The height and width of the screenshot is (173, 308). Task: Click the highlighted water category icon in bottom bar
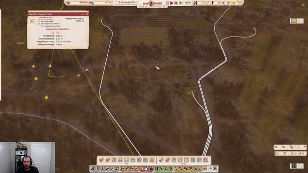coord(146,169)
